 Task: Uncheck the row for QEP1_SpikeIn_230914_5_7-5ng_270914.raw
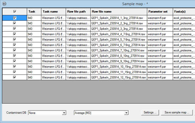pyautogui.click(x=14, y=39)
